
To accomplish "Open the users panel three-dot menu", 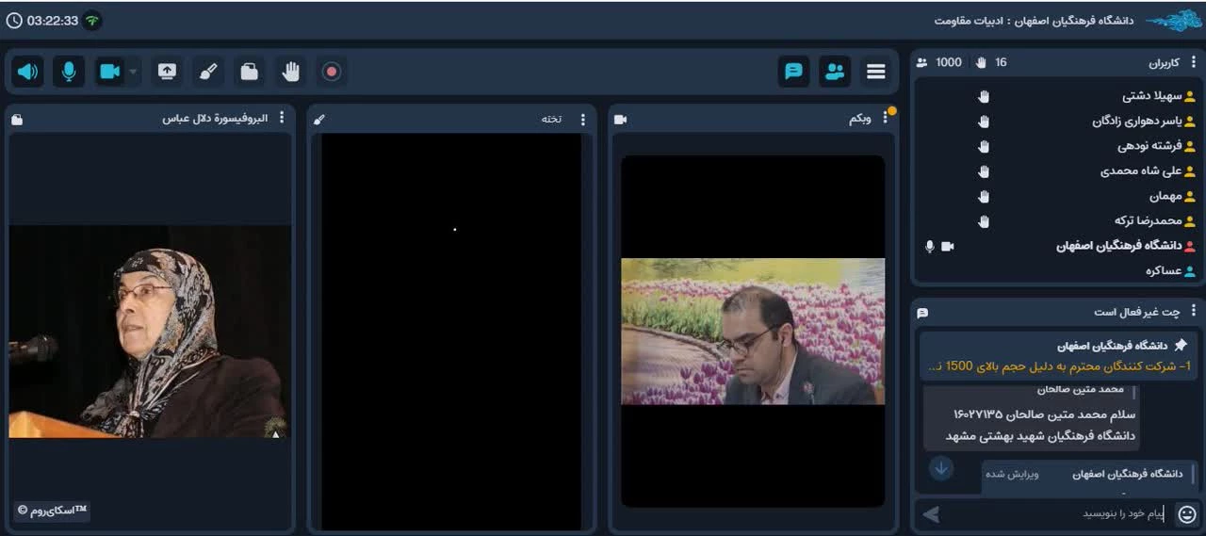I will coord(1193,63).
